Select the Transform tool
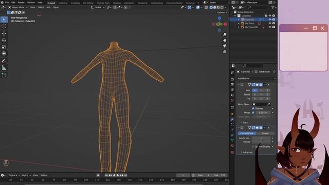 pos(4,53)
